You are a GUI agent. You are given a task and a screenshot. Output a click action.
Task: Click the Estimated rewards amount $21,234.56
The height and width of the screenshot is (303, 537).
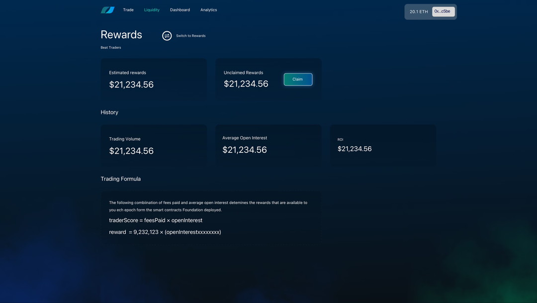click(x=131, y=85)
